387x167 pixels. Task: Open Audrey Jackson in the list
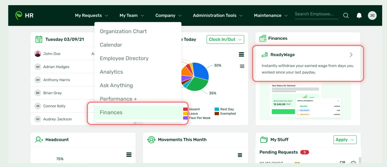click(x=62, y=119)
